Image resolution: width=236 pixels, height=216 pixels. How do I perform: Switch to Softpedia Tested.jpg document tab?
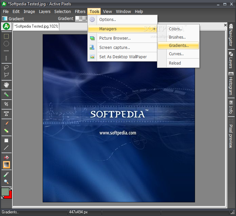(x=36, y=26)
